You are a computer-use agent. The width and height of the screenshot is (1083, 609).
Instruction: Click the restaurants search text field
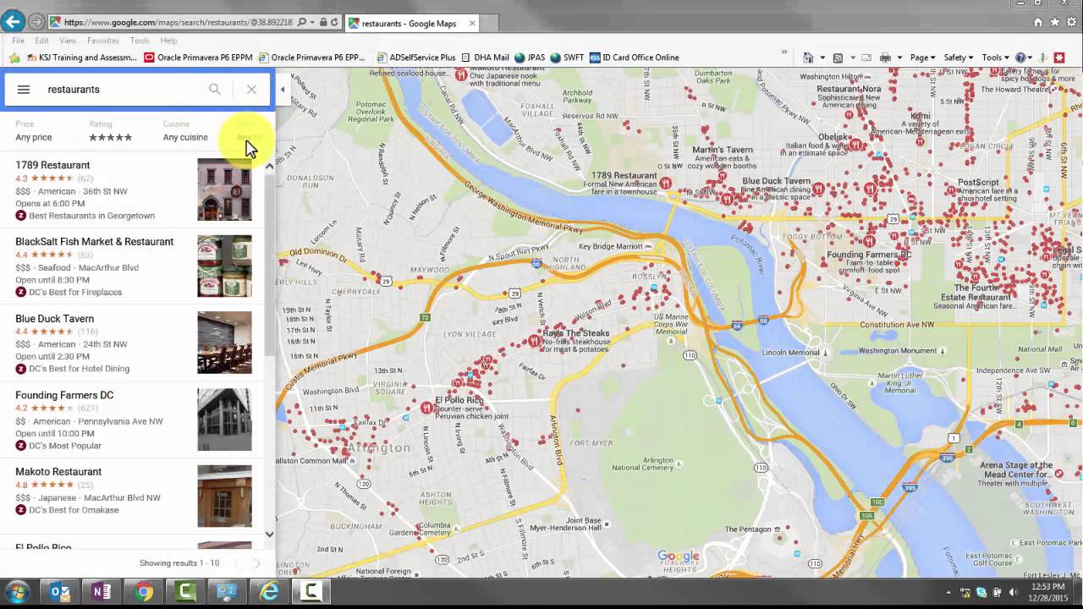coord(123,89)
